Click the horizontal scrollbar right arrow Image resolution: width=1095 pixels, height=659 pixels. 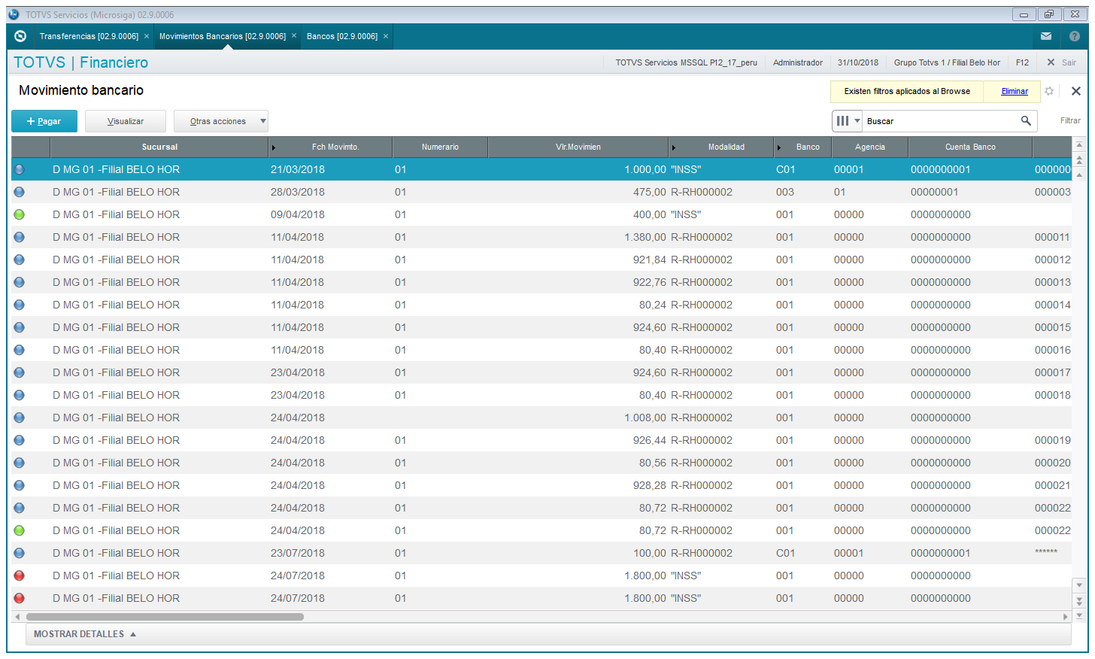1066,617
